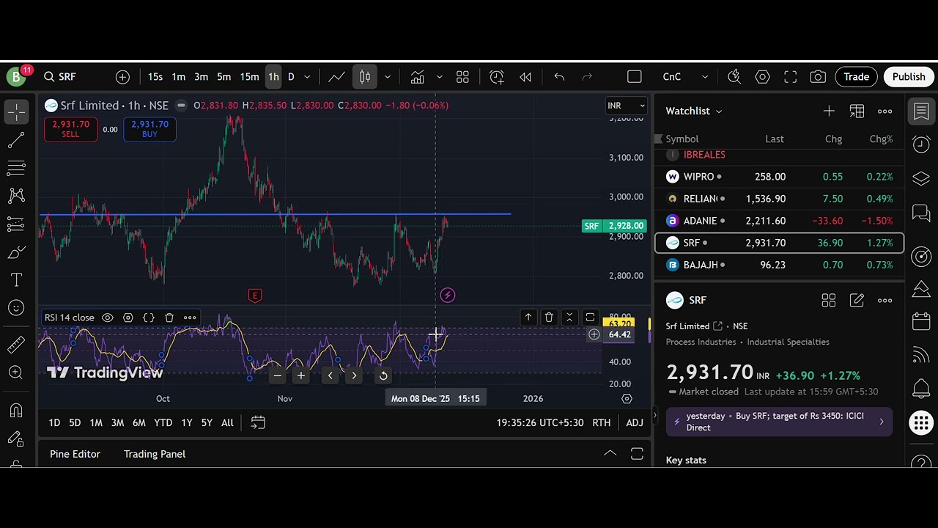Open the Indicators menu icon

click(x=417, y=76)
